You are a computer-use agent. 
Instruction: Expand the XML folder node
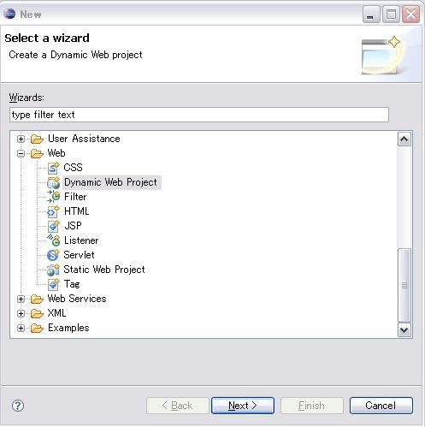(x=21, y=313)
